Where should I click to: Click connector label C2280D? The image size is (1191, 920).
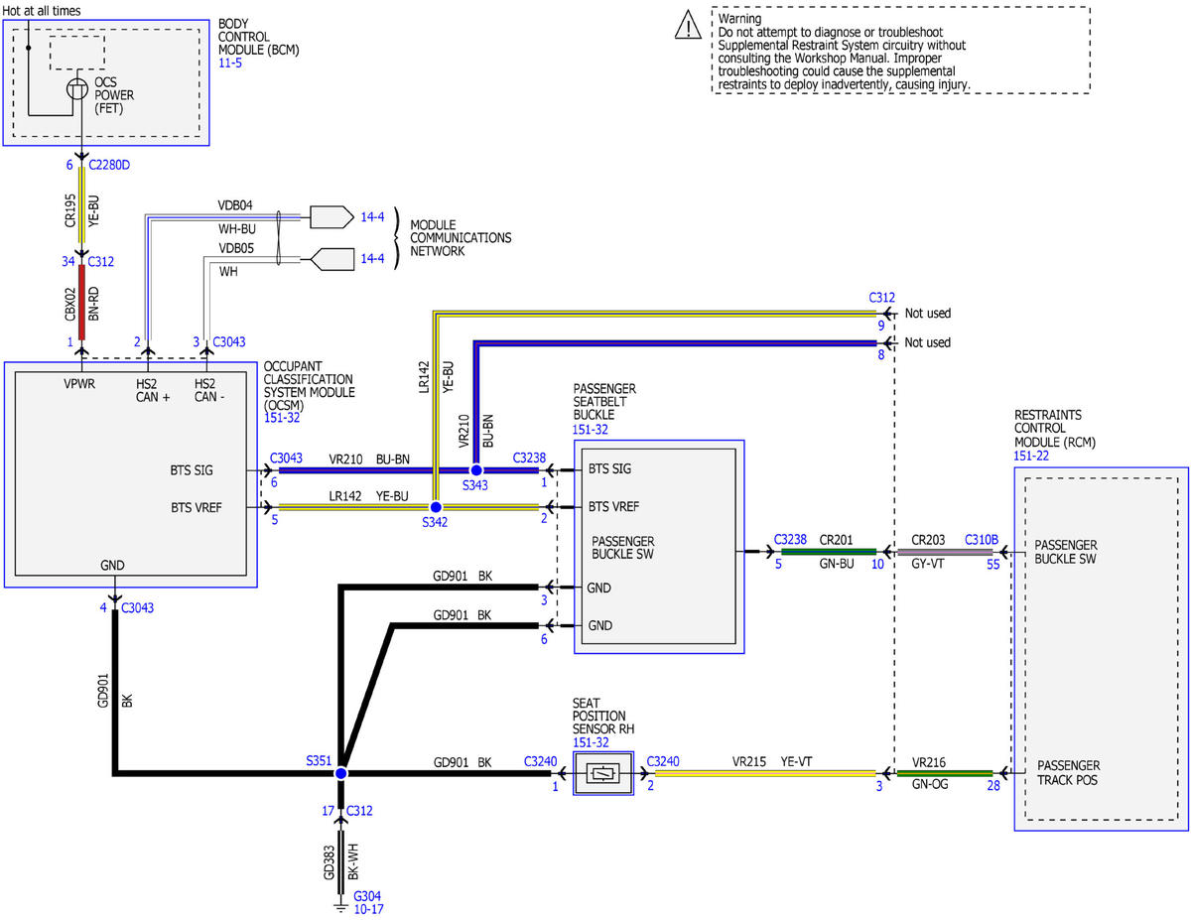coord(108,165)
